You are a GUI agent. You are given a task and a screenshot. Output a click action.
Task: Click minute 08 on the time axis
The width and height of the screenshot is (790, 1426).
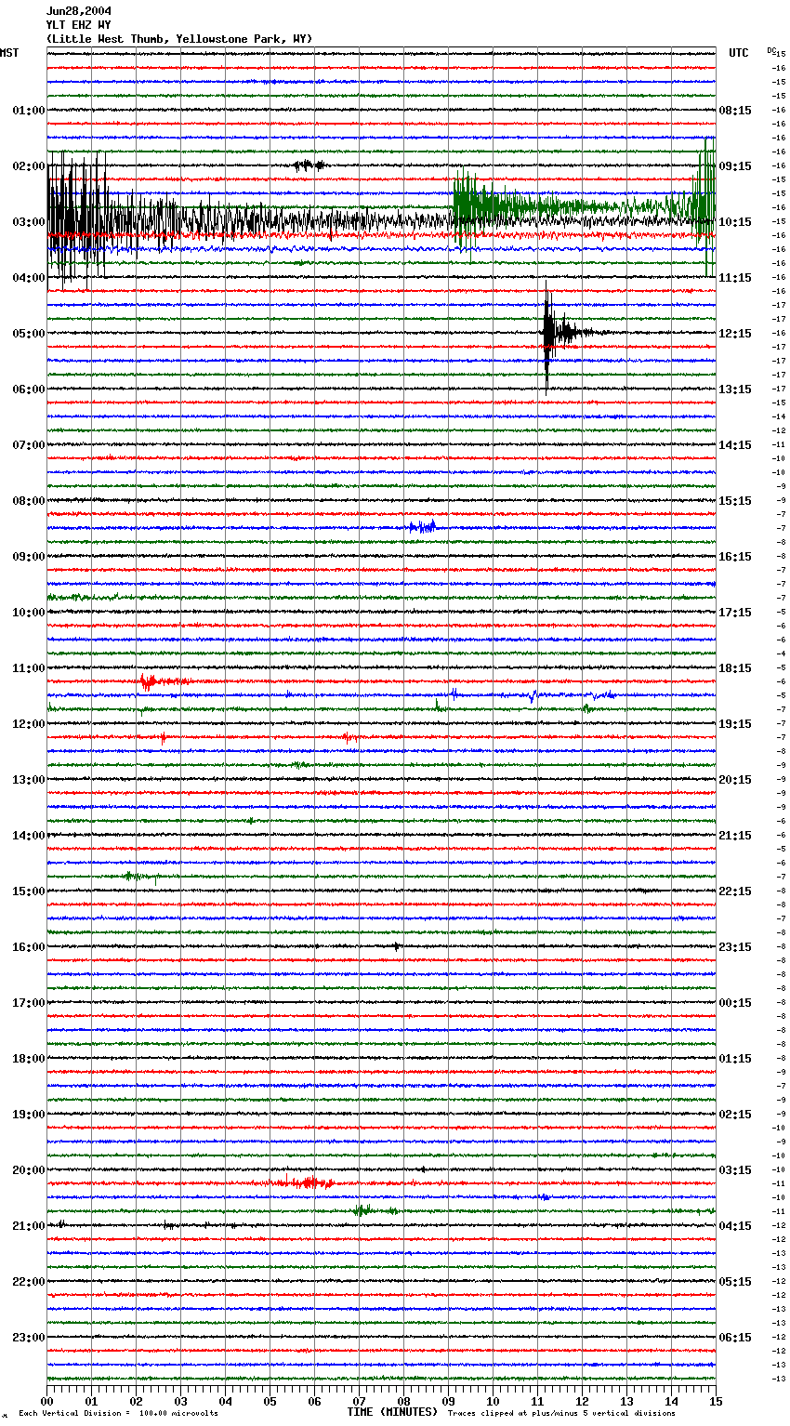click(x=403, y=1401)
